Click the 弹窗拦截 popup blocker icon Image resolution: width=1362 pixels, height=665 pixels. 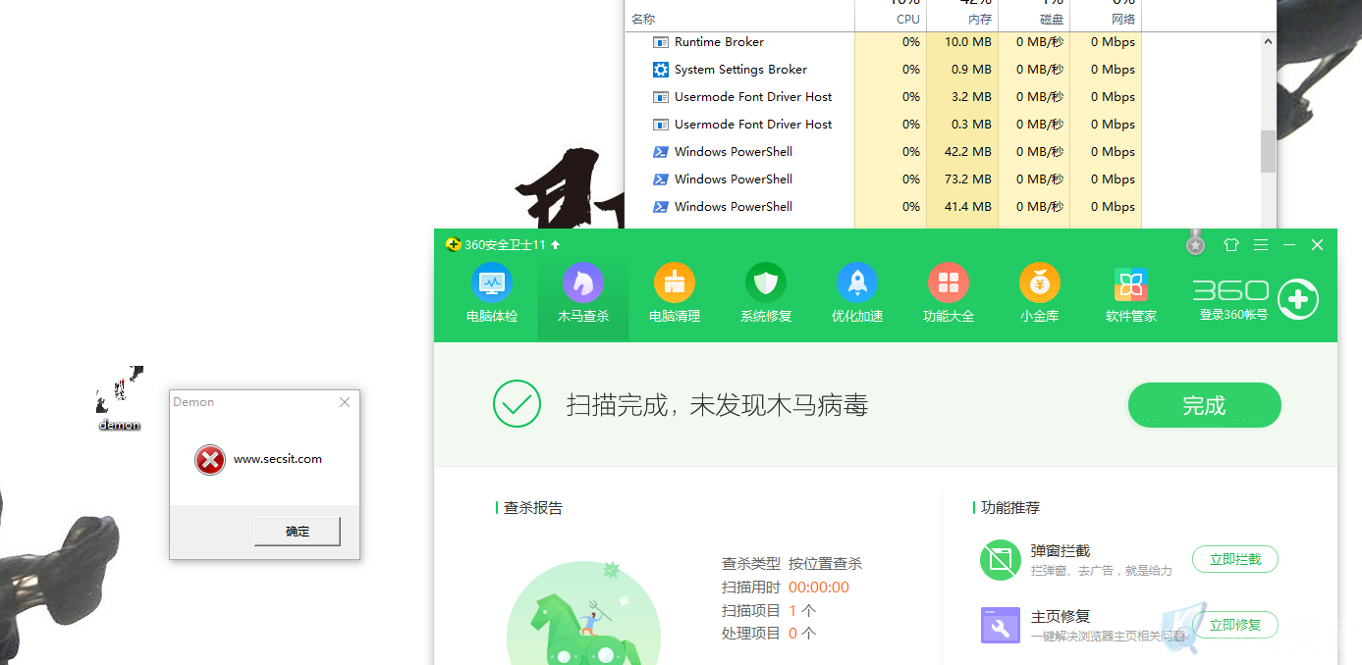point(1001,560)
